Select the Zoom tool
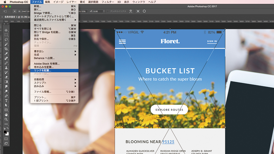Image resolution: width=274 pixels, height=154 pixels. (x=6, y=119)
